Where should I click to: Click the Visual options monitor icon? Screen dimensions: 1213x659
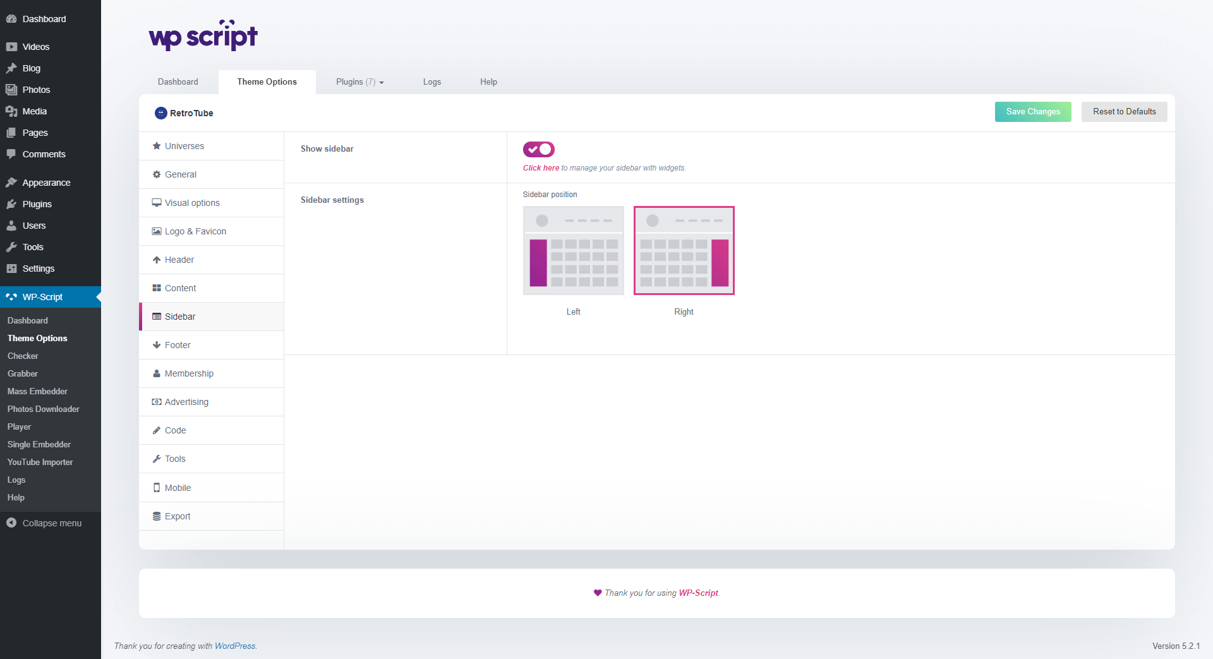(x=157, y=203)
